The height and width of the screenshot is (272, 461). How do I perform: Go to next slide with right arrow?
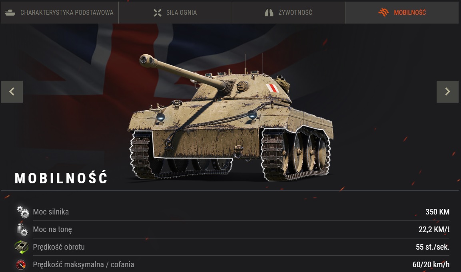[x=447, y=91]
